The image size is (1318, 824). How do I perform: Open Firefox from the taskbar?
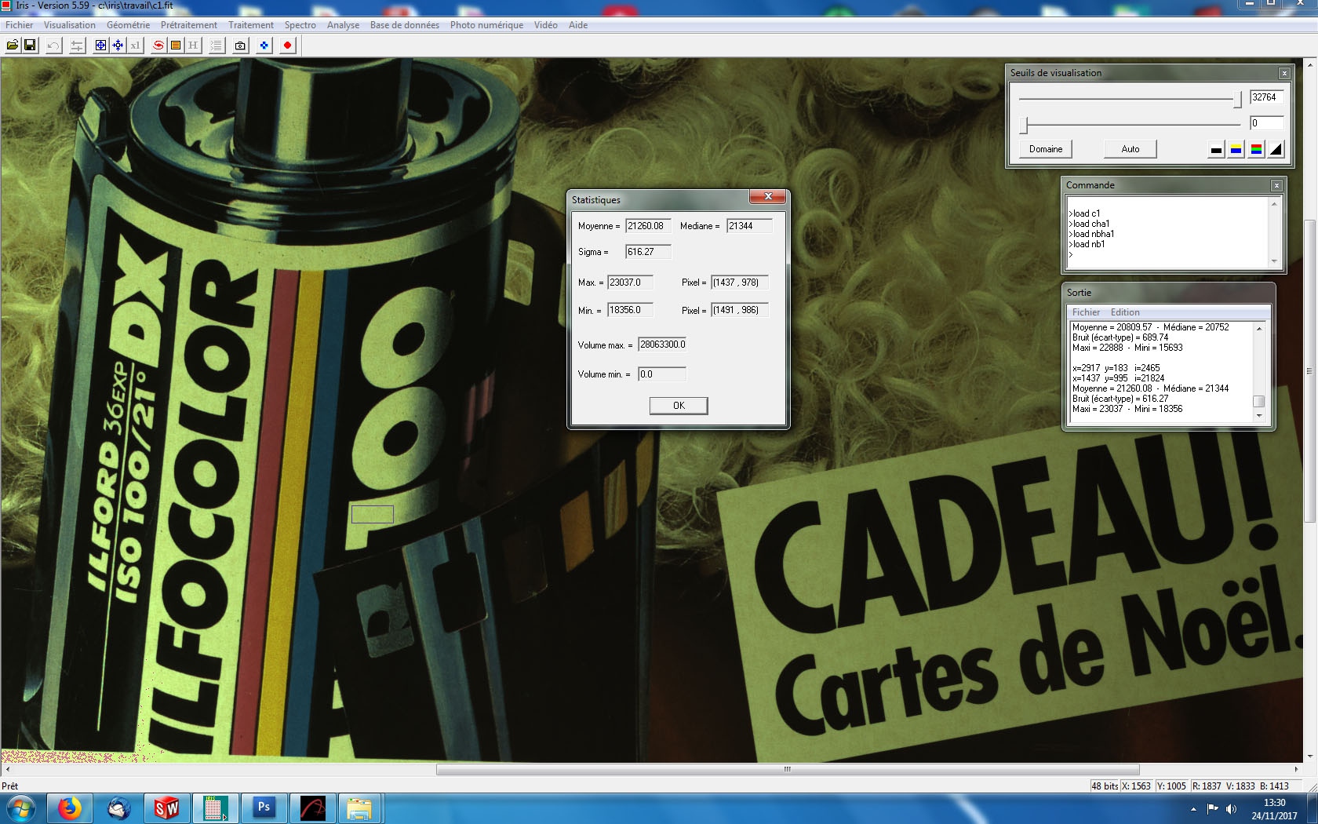[x=70, y=808]
